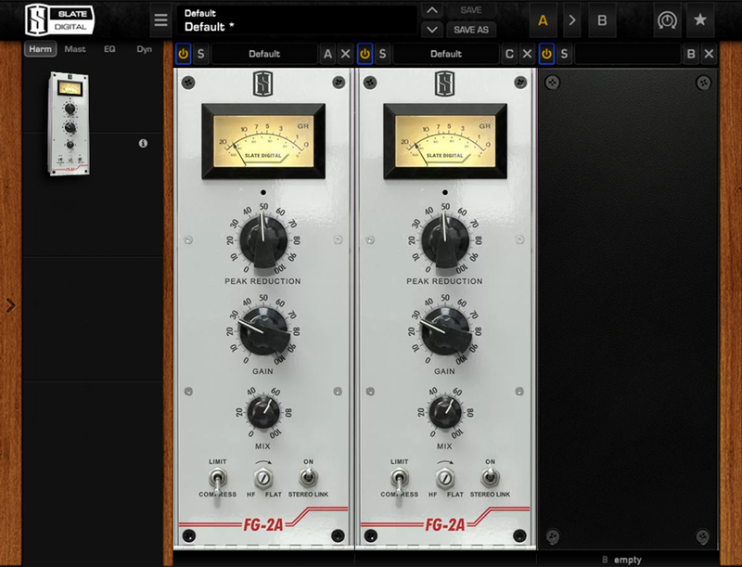Solo the first module with S button
The height and width of the screenshot is (567, 742).
coord(200,54)
